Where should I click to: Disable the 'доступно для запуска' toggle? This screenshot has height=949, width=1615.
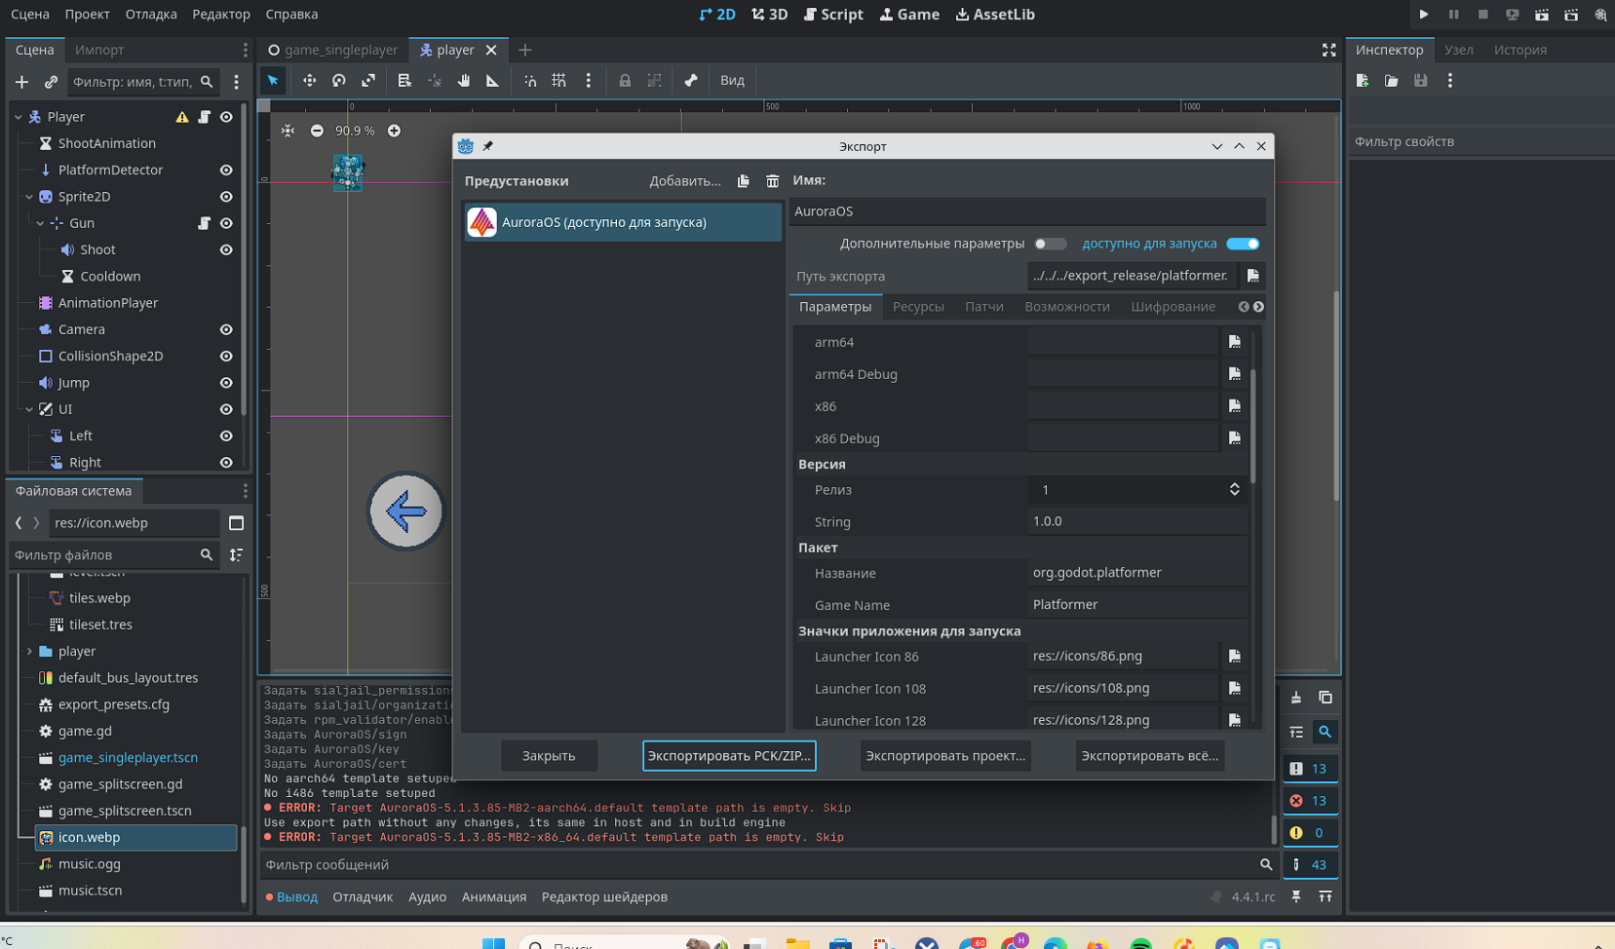(x=1243, y=244)
